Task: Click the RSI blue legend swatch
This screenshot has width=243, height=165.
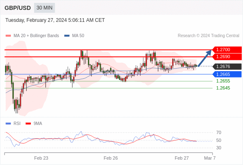Action: 8,124
